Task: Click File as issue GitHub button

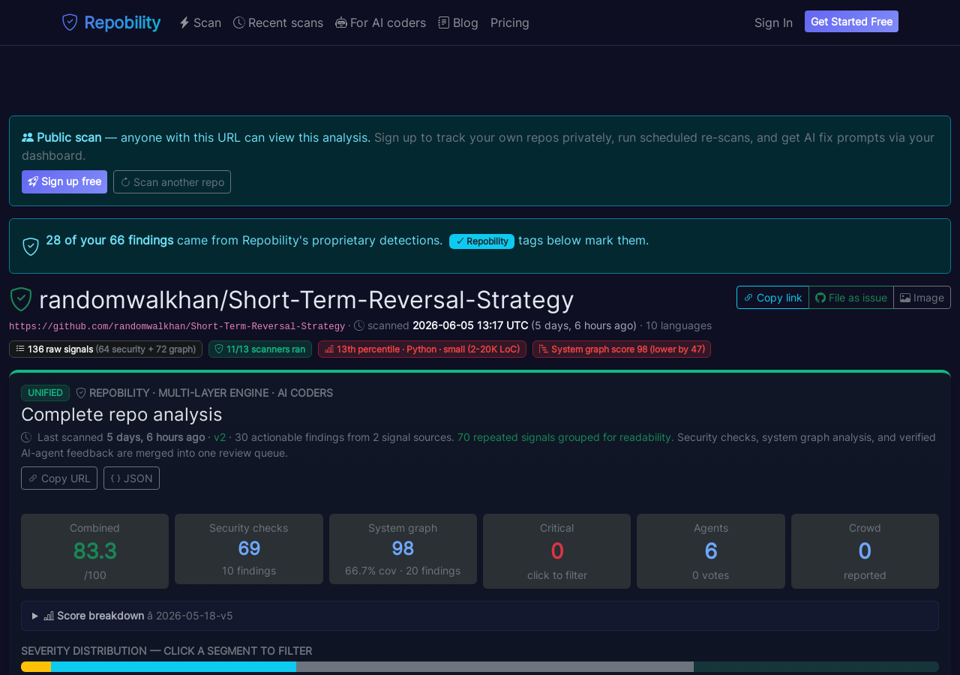Action: point(851,297)
